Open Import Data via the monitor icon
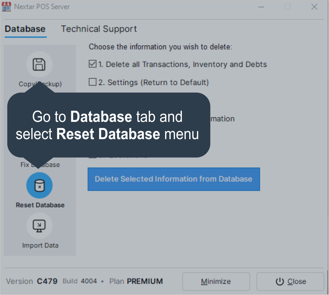This screenshot has height=295, width=329. 39,226
